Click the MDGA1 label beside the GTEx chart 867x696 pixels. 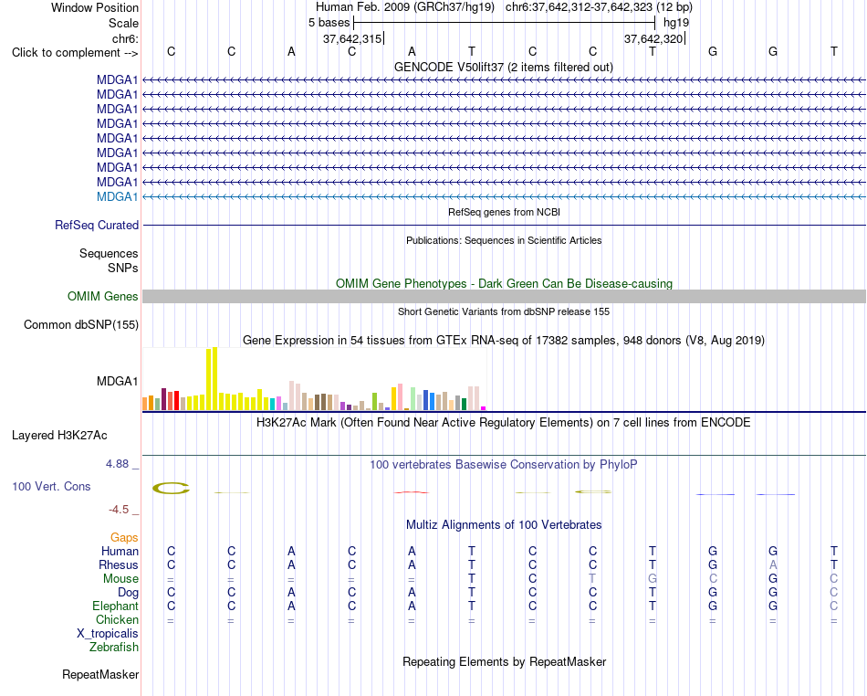pos(117,381)
